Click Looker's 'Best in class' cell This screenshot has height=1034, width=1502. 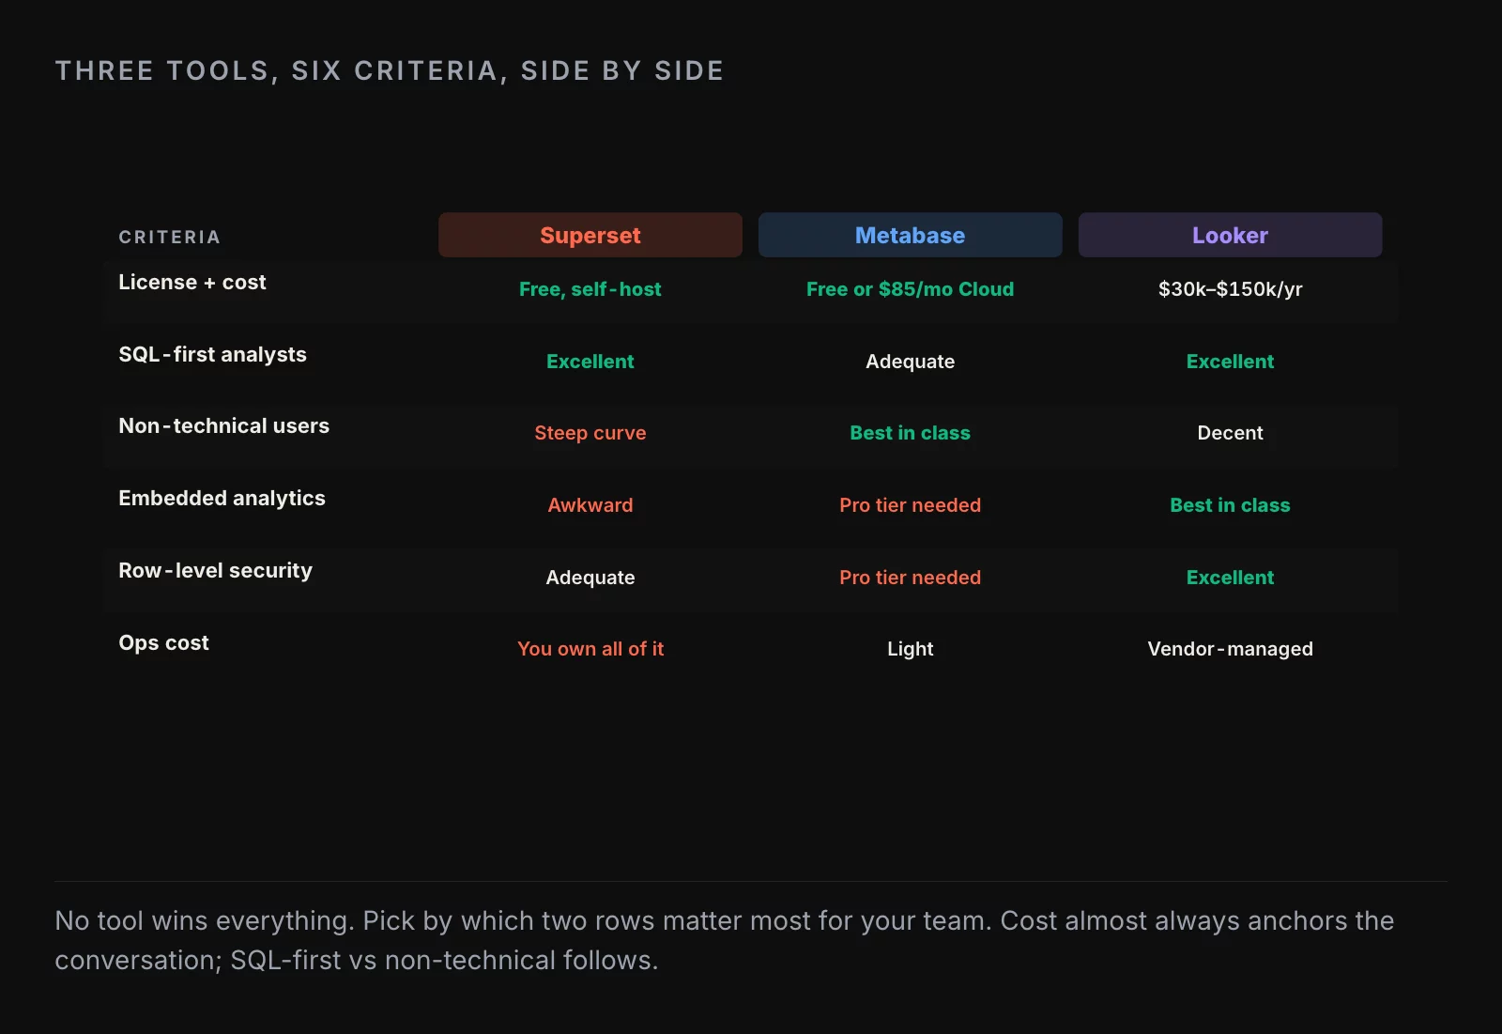[x=1230, y=505]
